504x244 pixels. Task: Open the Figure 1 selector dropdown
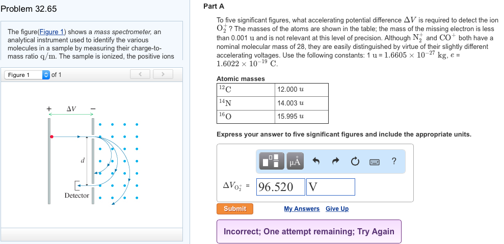pyautogui.click(x=27, y=75)
